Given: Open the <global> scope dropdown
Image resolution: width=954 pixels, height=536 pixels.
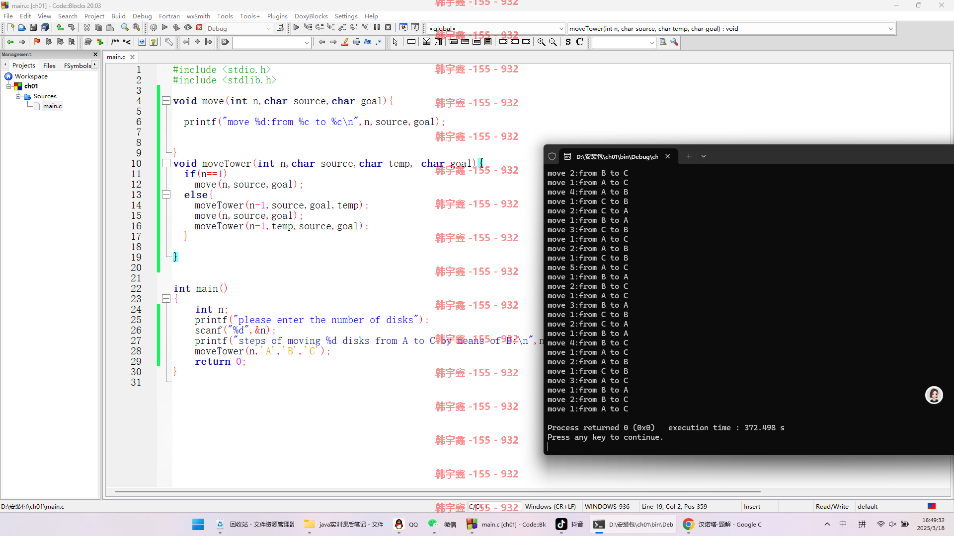Looking at the screenshot, I should (x=561, y=28).
